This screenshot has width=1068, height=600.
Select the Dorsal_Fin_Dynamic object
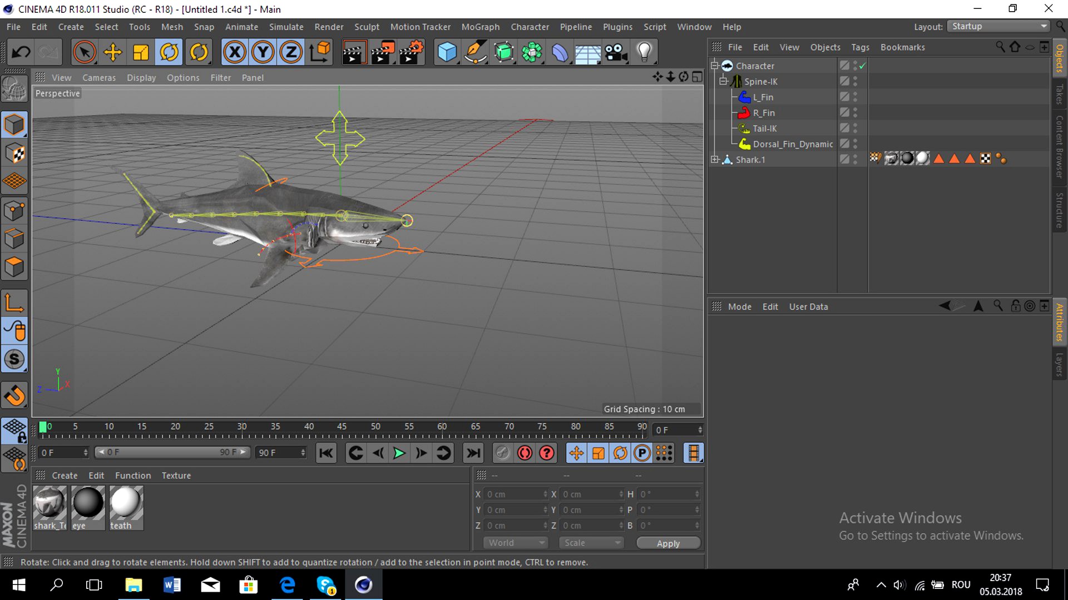[793, 144]
